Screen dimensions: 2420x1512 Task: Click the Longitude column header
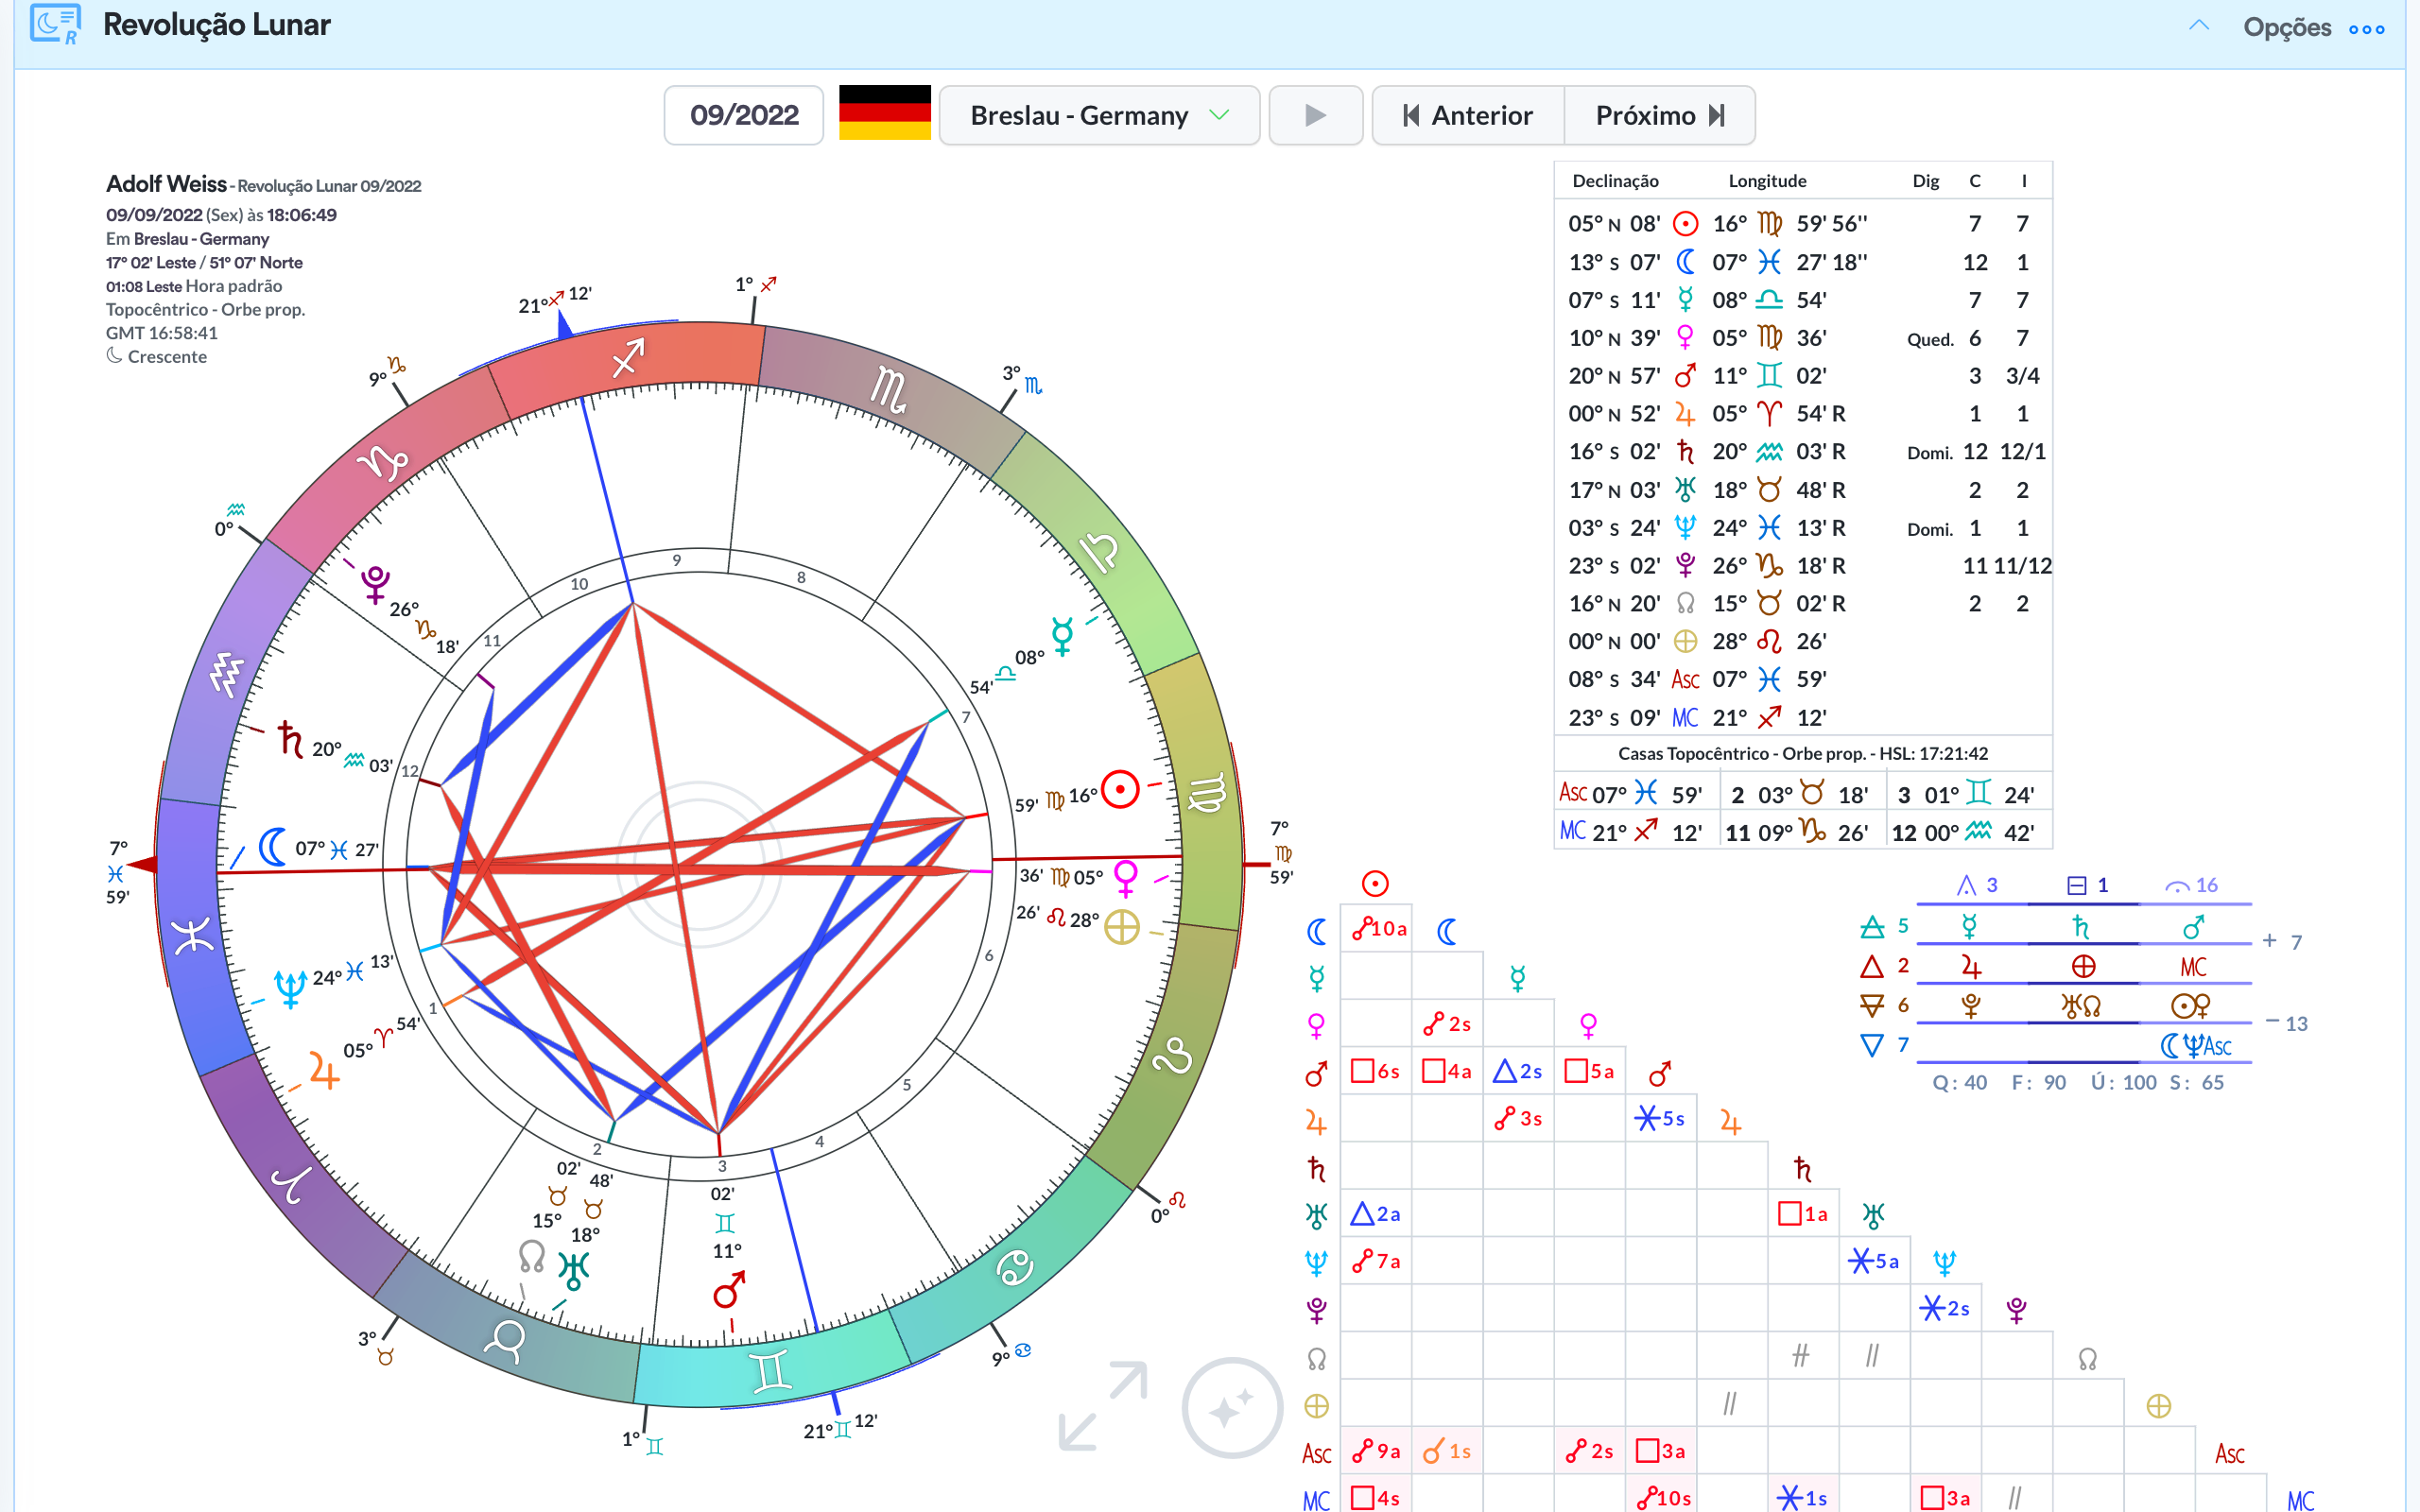point(1766,181)
